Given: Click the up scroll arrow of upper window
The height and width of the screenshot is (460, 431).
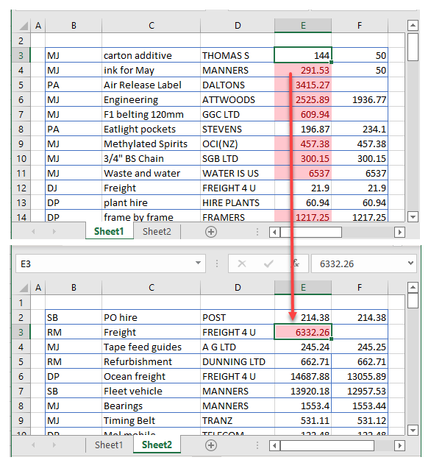Looking at the screenshot, I should coord(413,26).
